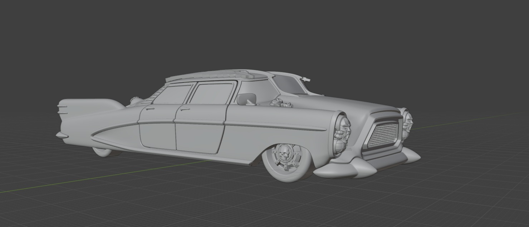The height and width of the screenshot is (227, 529).
Task: Click the near skull-faced headlight
Action: point(342,135)
